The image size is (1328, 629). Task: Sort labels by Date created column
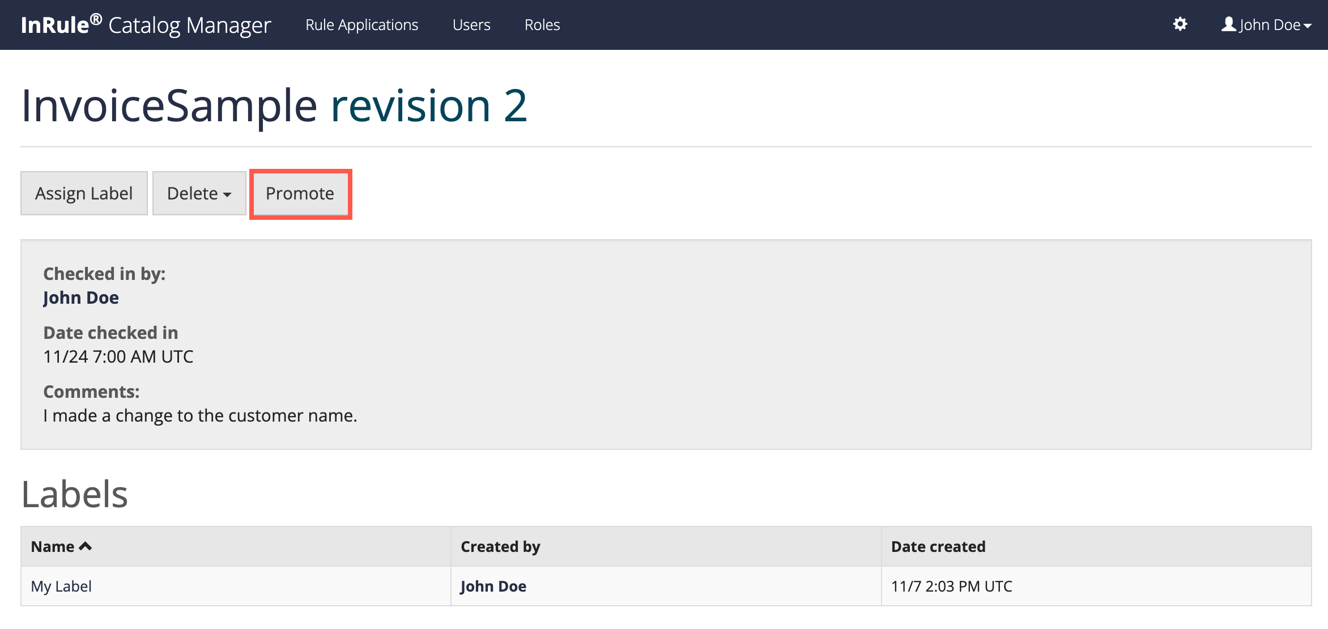coord(938,546)
